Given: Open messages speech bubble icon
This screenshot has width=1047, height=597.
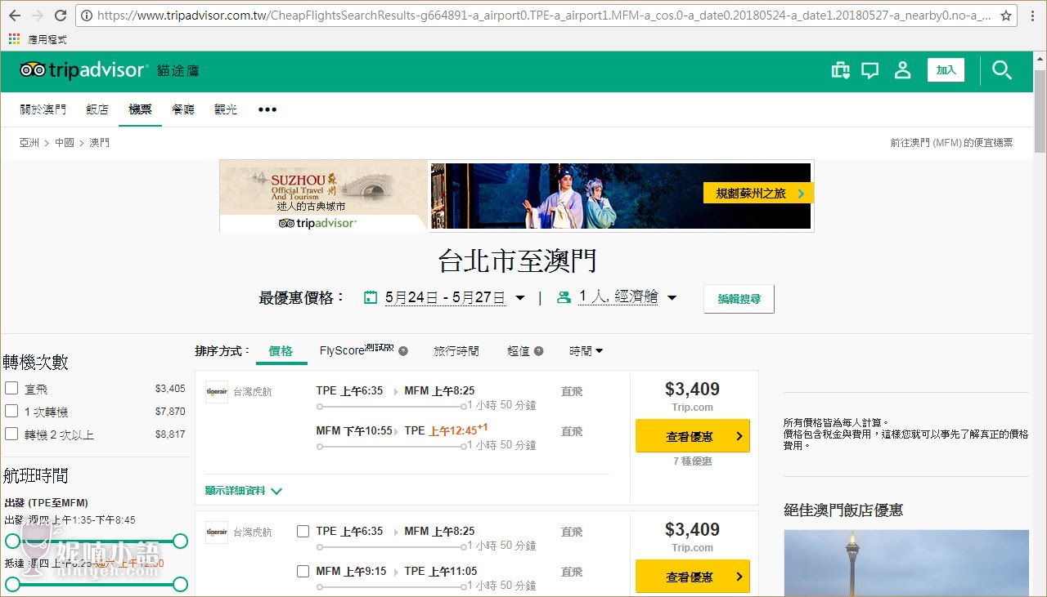Looking at the screenshot, I should pyautogui.click(x=870, y=70).
